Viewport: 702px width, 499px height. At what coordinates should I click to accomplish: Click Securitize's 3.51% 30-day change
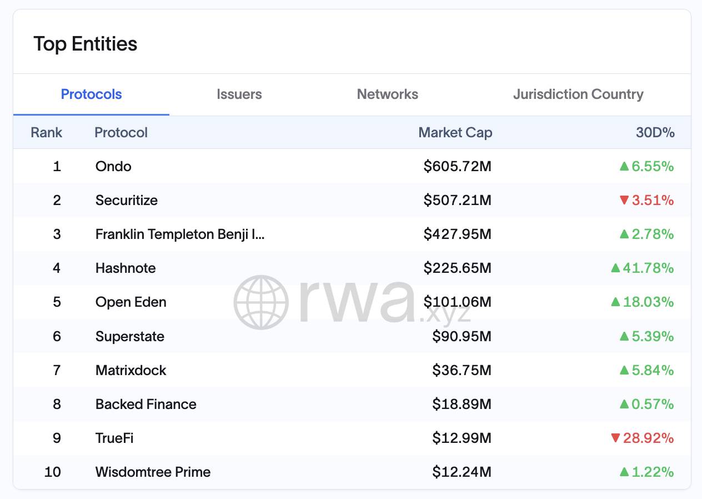(x=647, y=200)
